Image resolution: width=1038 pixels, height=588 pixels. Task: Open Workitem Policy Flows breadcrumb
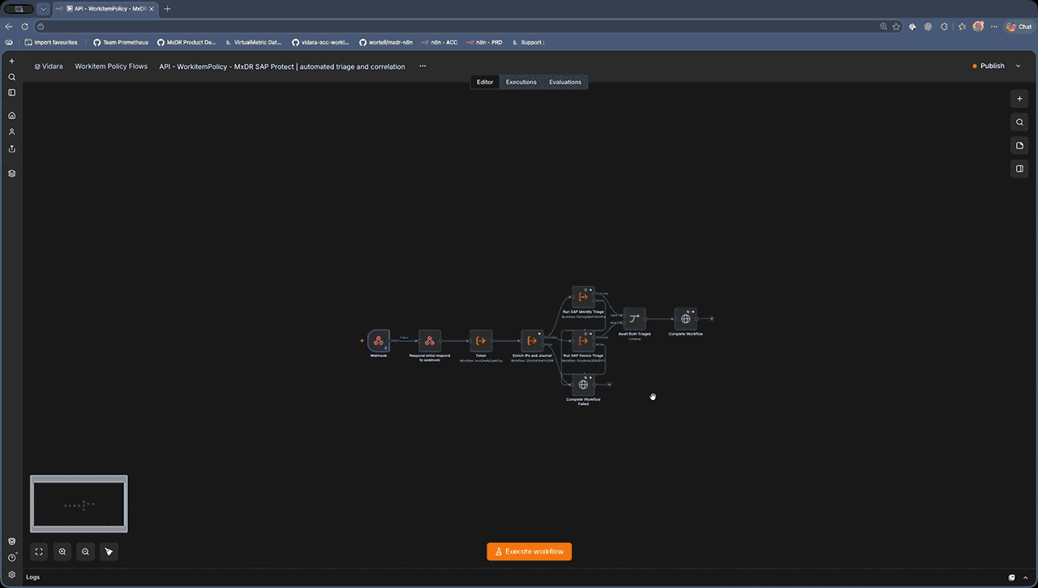point(111,66)
